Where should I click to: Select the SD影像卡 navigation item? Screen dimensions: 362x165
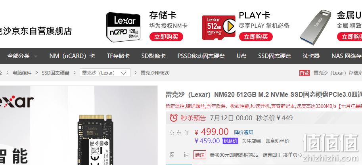pos(153,56)
